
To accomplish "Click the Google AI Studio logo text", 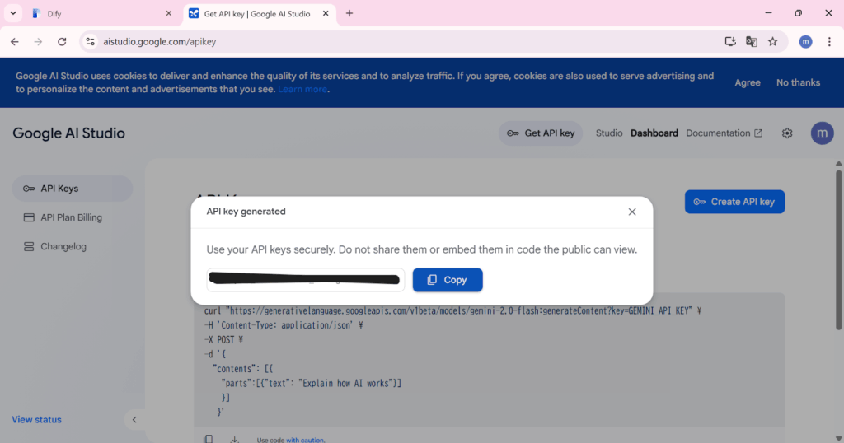I will click(69, 133).
